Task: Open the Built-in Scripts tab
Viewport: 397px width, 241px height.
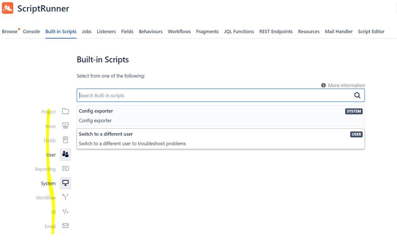Action: (x=61, y=32)
